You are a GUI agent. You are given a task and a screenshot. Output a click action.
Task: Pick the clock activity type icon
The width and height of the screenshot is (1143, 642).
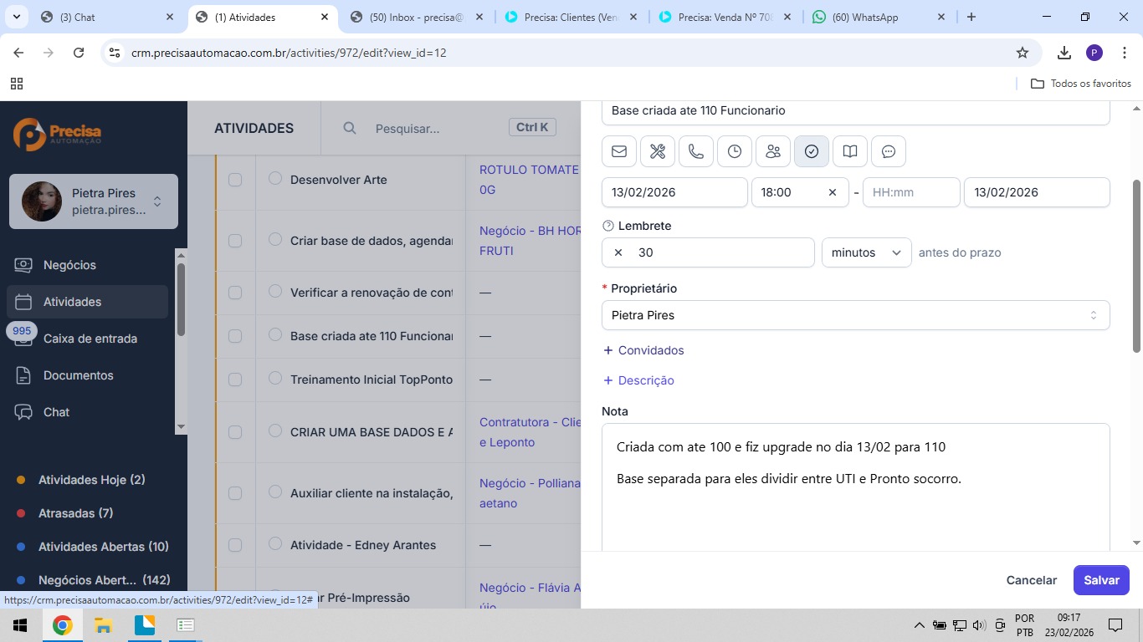point(735,151)
